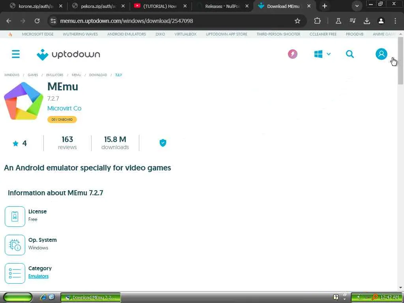Go to EMULATORS breadcrumb

tap(54, 75)
